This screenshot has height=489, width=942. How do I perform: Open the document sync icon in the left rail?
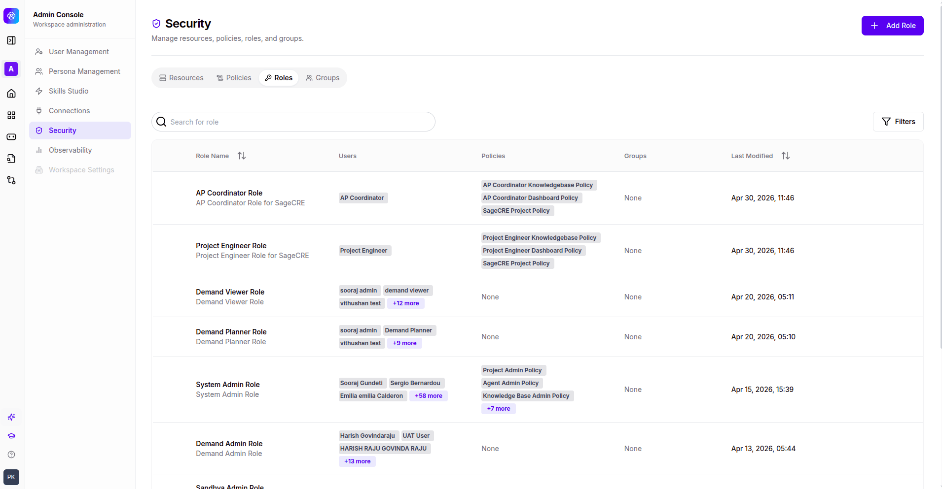[11, 159]
